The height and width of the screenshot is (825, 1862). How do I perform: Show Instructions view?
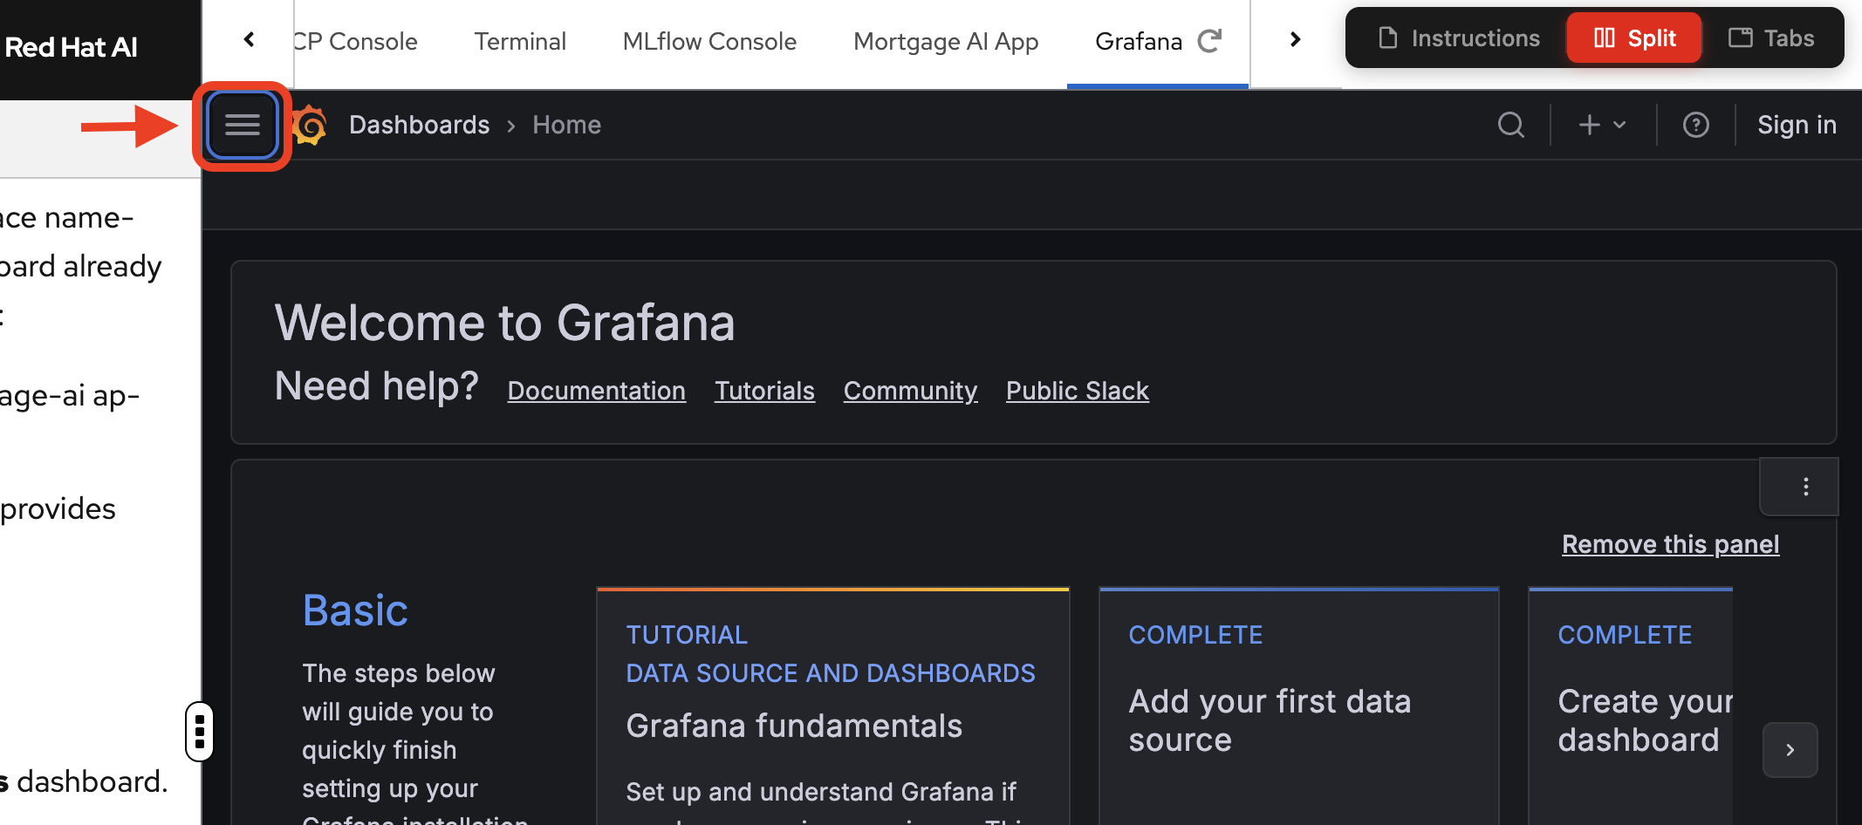[1458, 38]
